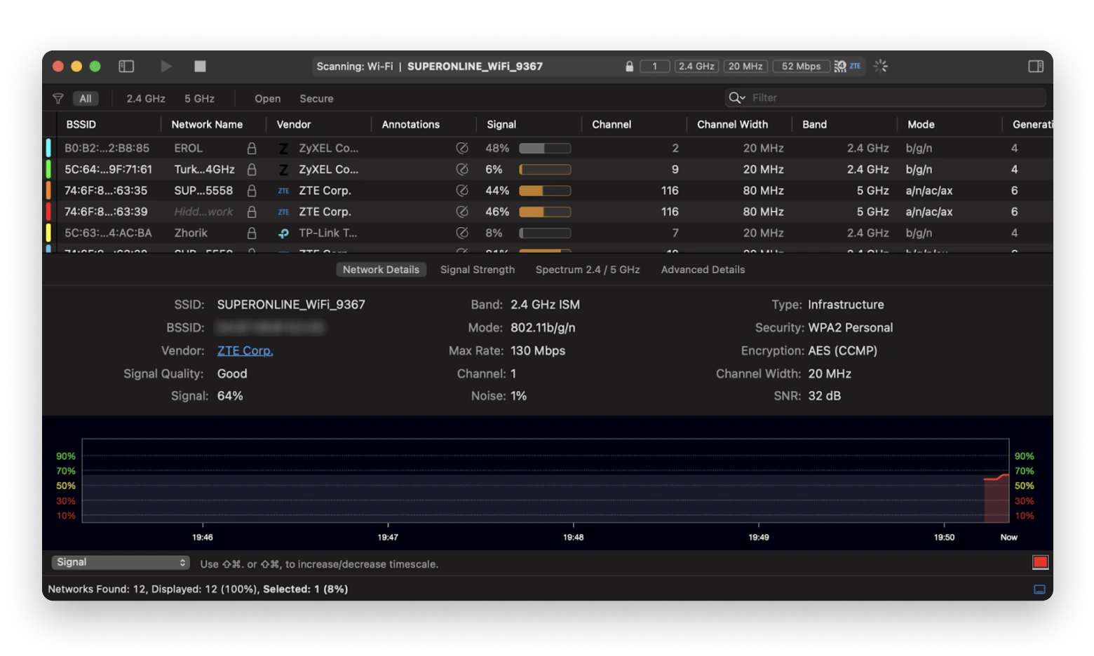Screen dimensions: 1094x656
Task: Click ZTE vendor icon in SUP...5558 row
Action: [283, 191]
